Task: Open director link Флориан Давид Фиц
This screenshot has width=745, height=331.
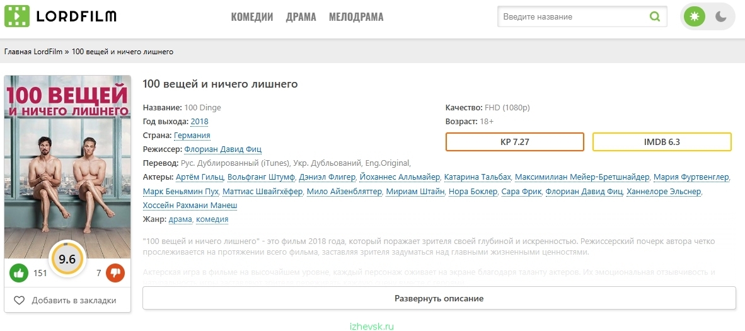Action: pos(223,149)
